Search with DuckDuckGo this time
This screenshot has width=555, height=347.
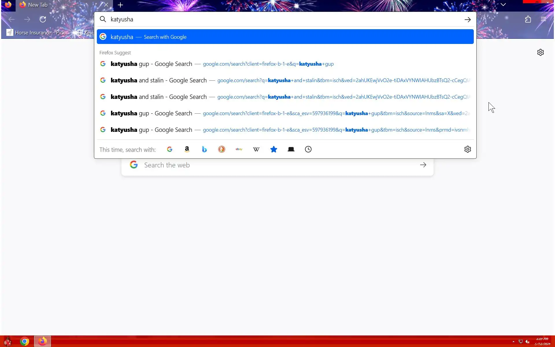(222, 149)
